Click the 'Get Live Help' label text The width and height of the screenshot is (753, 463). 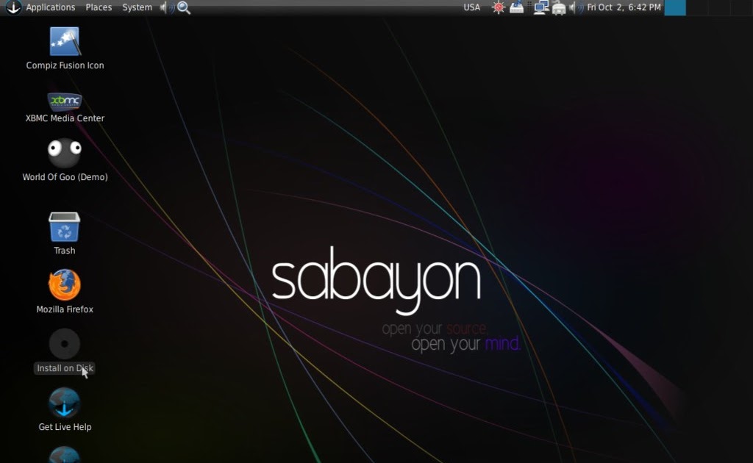65,427
